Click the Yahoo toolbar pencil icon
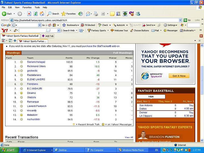Screen dimensions: 204x153 [x=15, y=30]
